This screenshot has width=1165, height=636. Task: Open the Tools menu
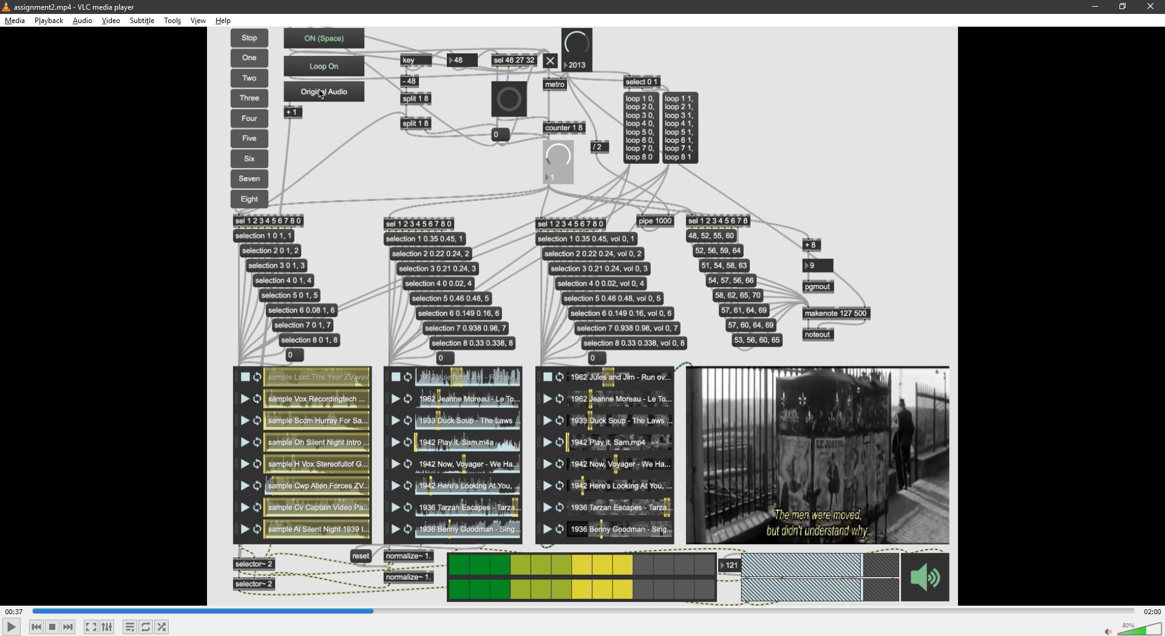pyautogui.click(x=172, y=21)
